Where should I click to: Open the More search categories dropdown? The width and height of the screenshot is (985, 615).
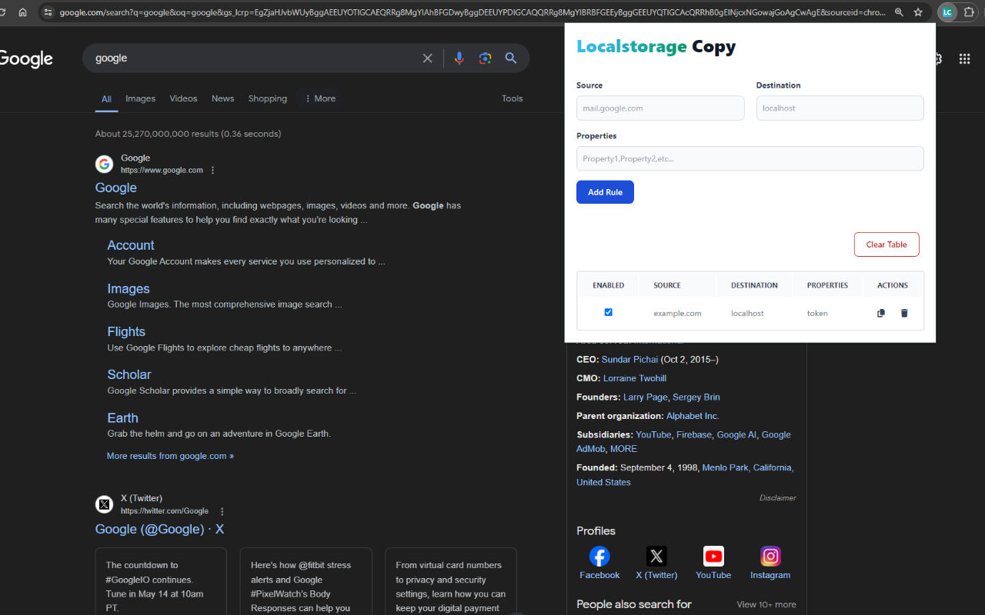[x=319, y=98]
